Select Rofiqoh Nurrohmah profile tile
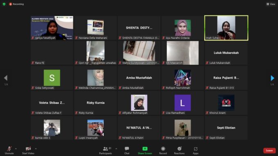This screenshot has width=278, height=156. coord(182,78)
